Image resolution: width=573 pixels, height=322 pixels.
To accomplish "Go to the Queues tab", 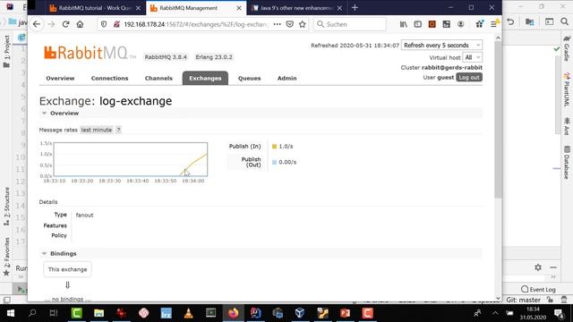I will [x=249, y=78].
